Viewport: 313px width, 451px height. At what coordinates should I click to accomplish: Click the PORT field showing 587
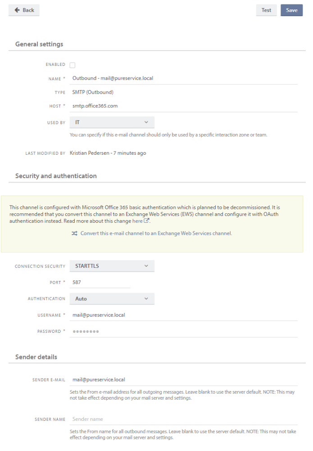pos(99,282)
